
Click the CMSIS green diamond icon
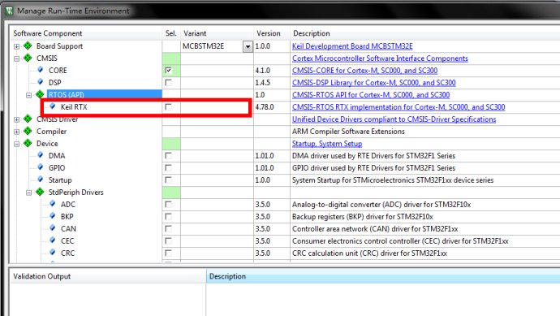point(28,58)
